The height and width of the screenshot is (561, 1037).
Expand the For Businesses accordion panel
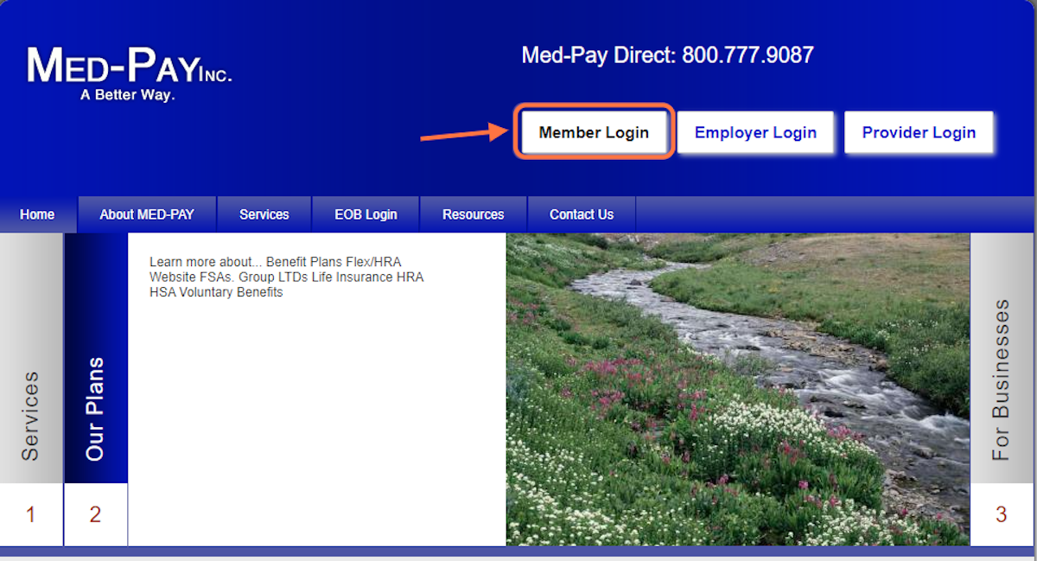(1002, 358)
